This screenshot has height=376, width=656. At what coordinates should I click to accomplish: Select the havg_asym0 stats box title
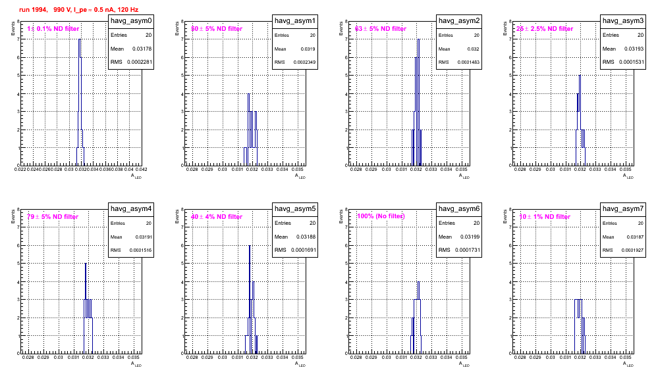click(131, 20)
